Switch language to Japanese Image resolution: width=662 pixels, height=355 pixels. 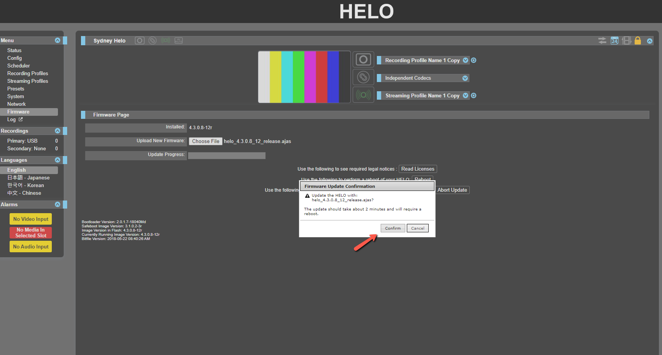coord(28,177)
